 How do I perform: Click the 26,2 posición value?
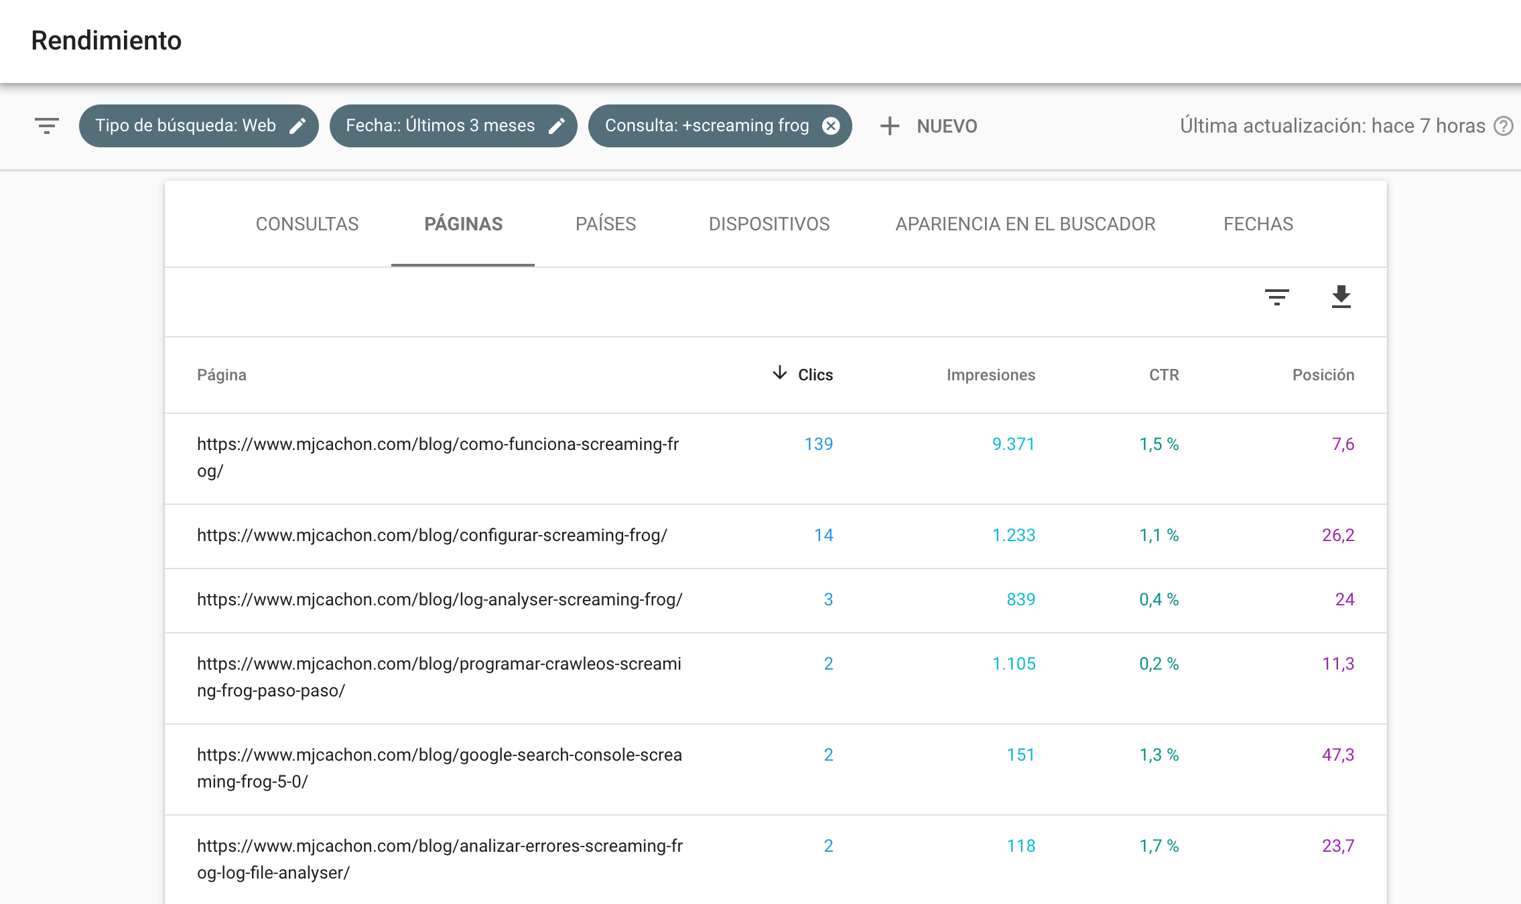1338,535
